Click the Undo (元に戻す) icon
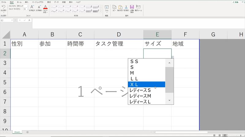245x137 pixels. tap(3, 7)
